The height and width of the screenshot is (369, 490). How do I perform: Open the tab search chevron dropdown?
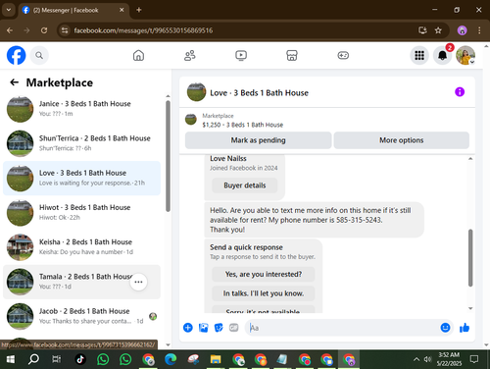[x=9, y=10]
